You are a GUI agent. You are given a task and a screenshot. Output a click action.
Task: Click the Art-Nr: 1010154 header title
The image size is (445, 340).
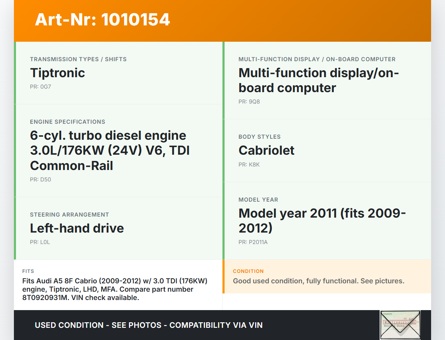pos(102,19)
